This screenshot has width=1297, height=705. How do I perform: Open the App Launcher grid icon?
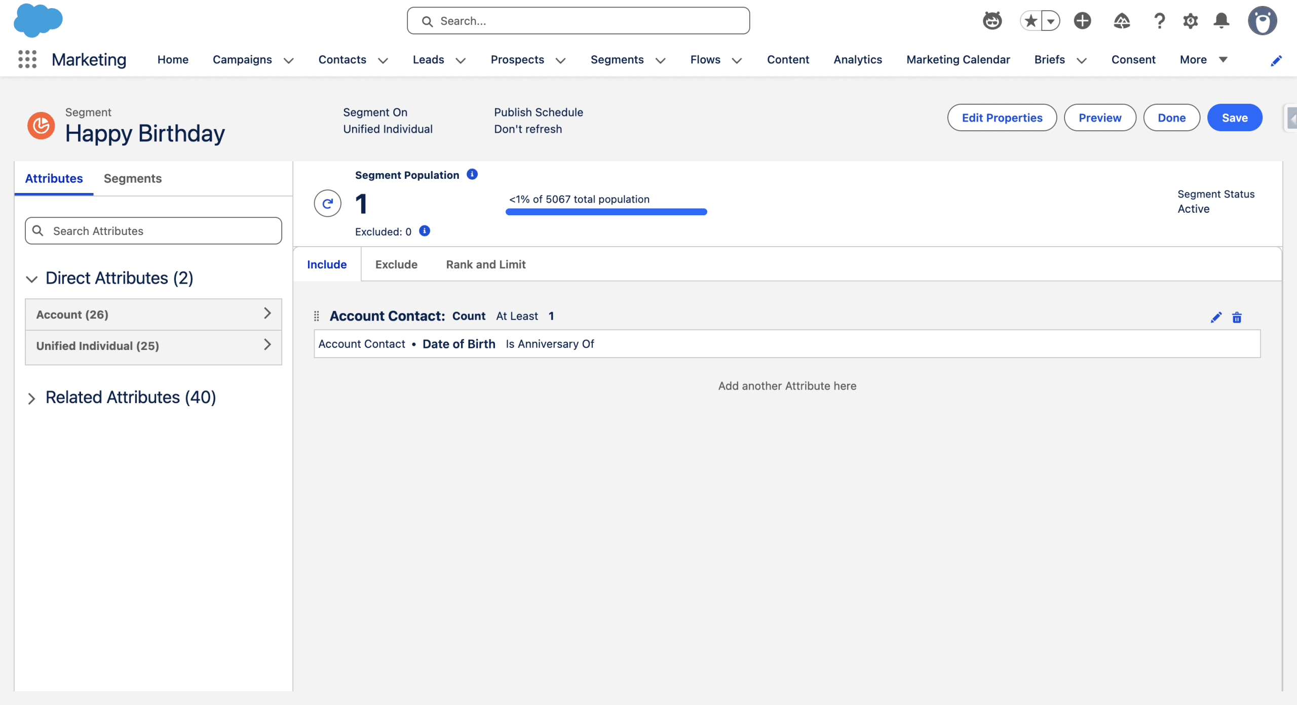(x=27, y=59)
